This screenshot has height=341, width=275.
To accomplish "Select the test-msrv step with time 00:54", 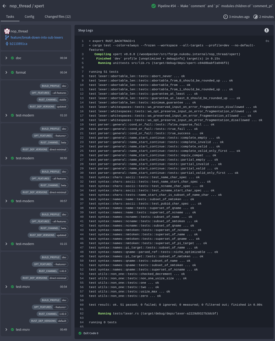I will [36, 287].
